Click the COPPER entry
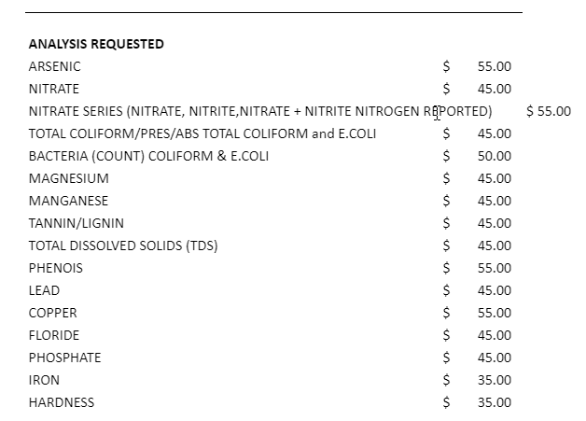Viewport: 586px width, 421px height. [52, 314]
